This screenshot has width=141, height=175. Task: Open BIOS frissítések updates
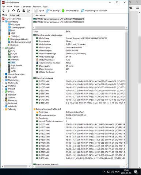pyautogui.click(x=70, y=11)
